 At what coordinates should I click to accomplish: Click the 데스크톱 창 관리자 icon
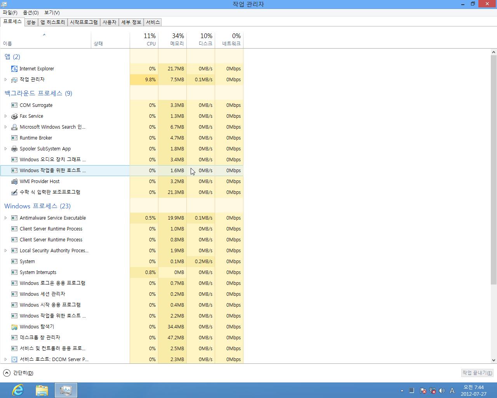click(x=14, y=338)
